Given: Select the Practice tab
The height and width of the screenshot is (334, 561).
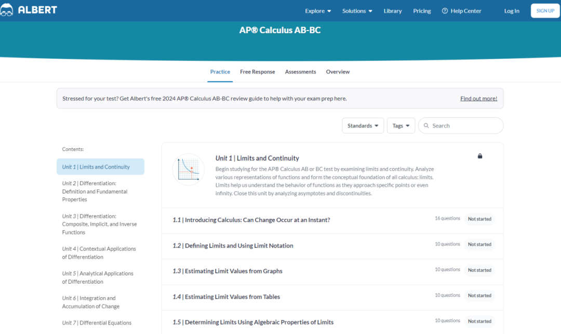Looking at the screenshot, I should click(x=220, y=72).
